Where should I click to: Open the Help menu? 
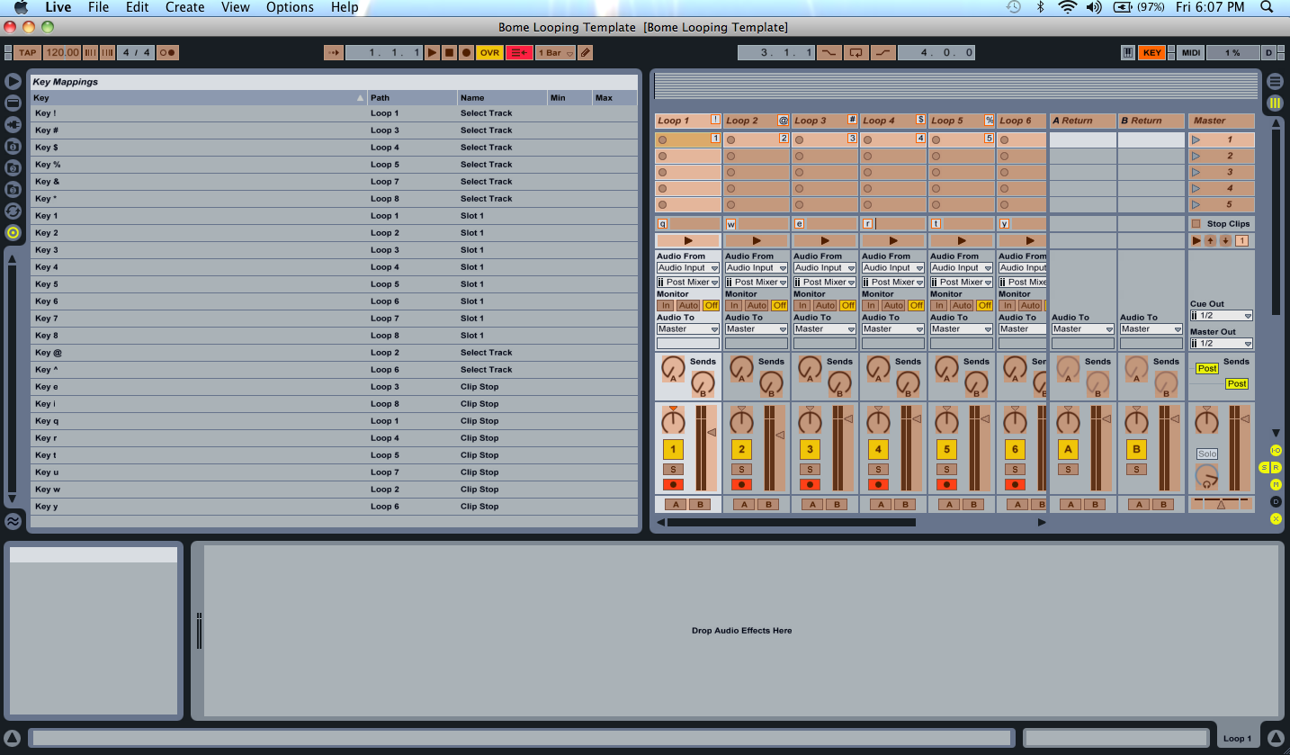pos(345,7)
